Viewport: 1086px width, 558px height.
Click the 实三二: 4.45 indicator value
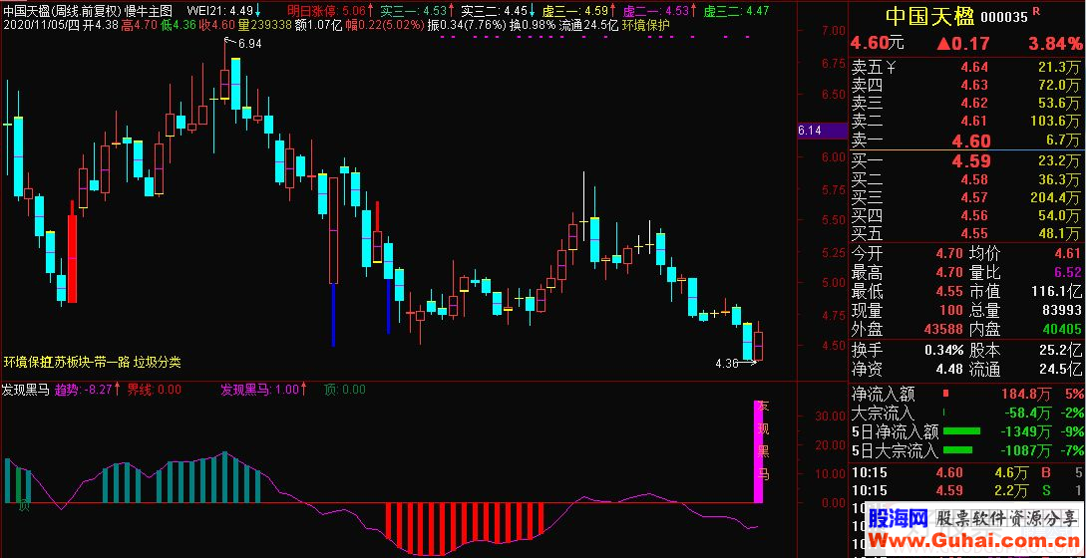pyautogui.click(x=498, y=10)
